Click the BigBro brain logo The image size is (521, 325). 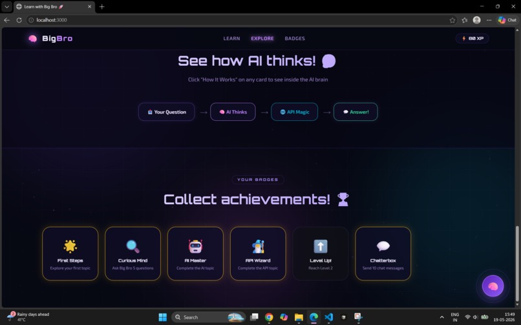point(32,39)
